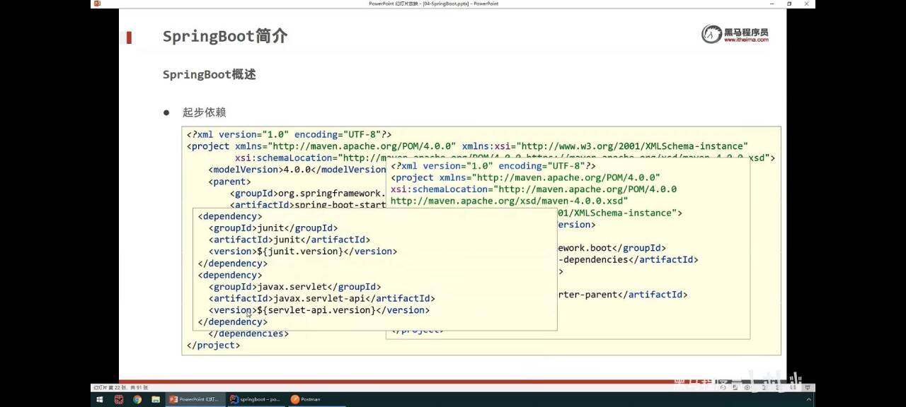This screenshot has height=407, width=906.
Task: Close the PowerPoint slideshow window
Action: [x=806, y=4]
